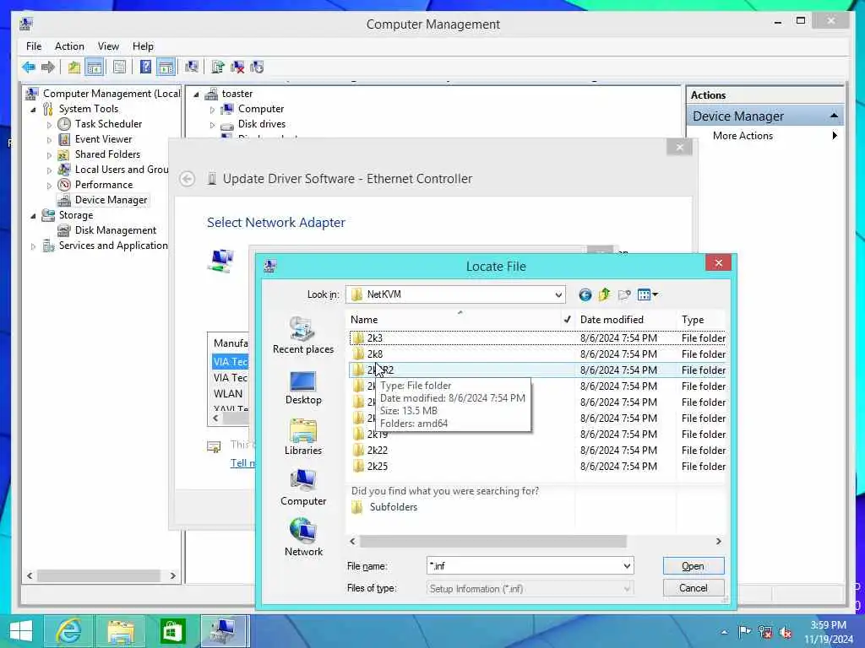Expand Services and Applications tree node
The width and height of the screenshot is (865, 648).
33,246
